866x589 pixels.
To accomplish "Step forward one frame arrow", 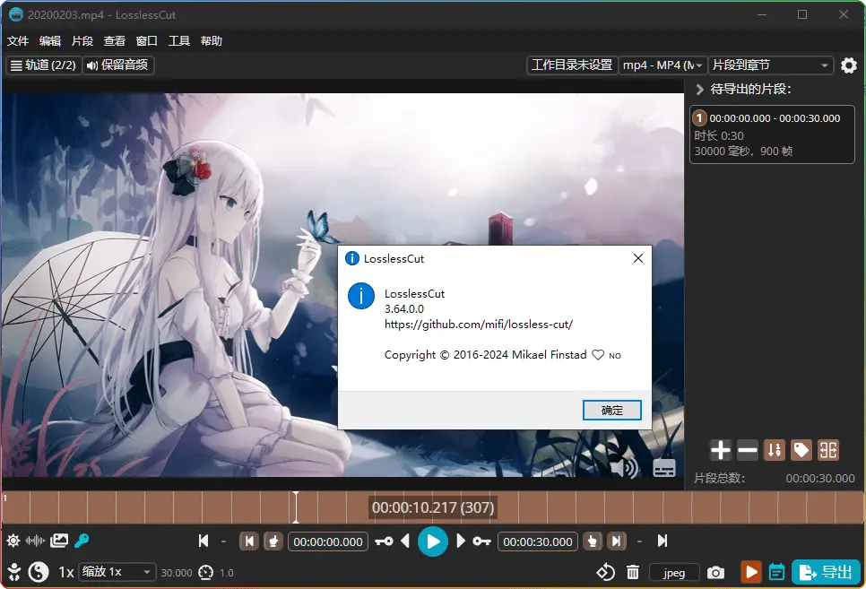I will pos(461,541).
